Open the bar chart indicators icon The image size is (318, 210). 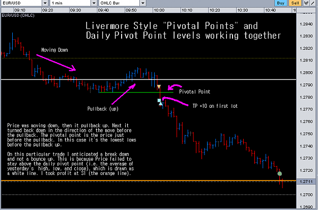point(306,3)
